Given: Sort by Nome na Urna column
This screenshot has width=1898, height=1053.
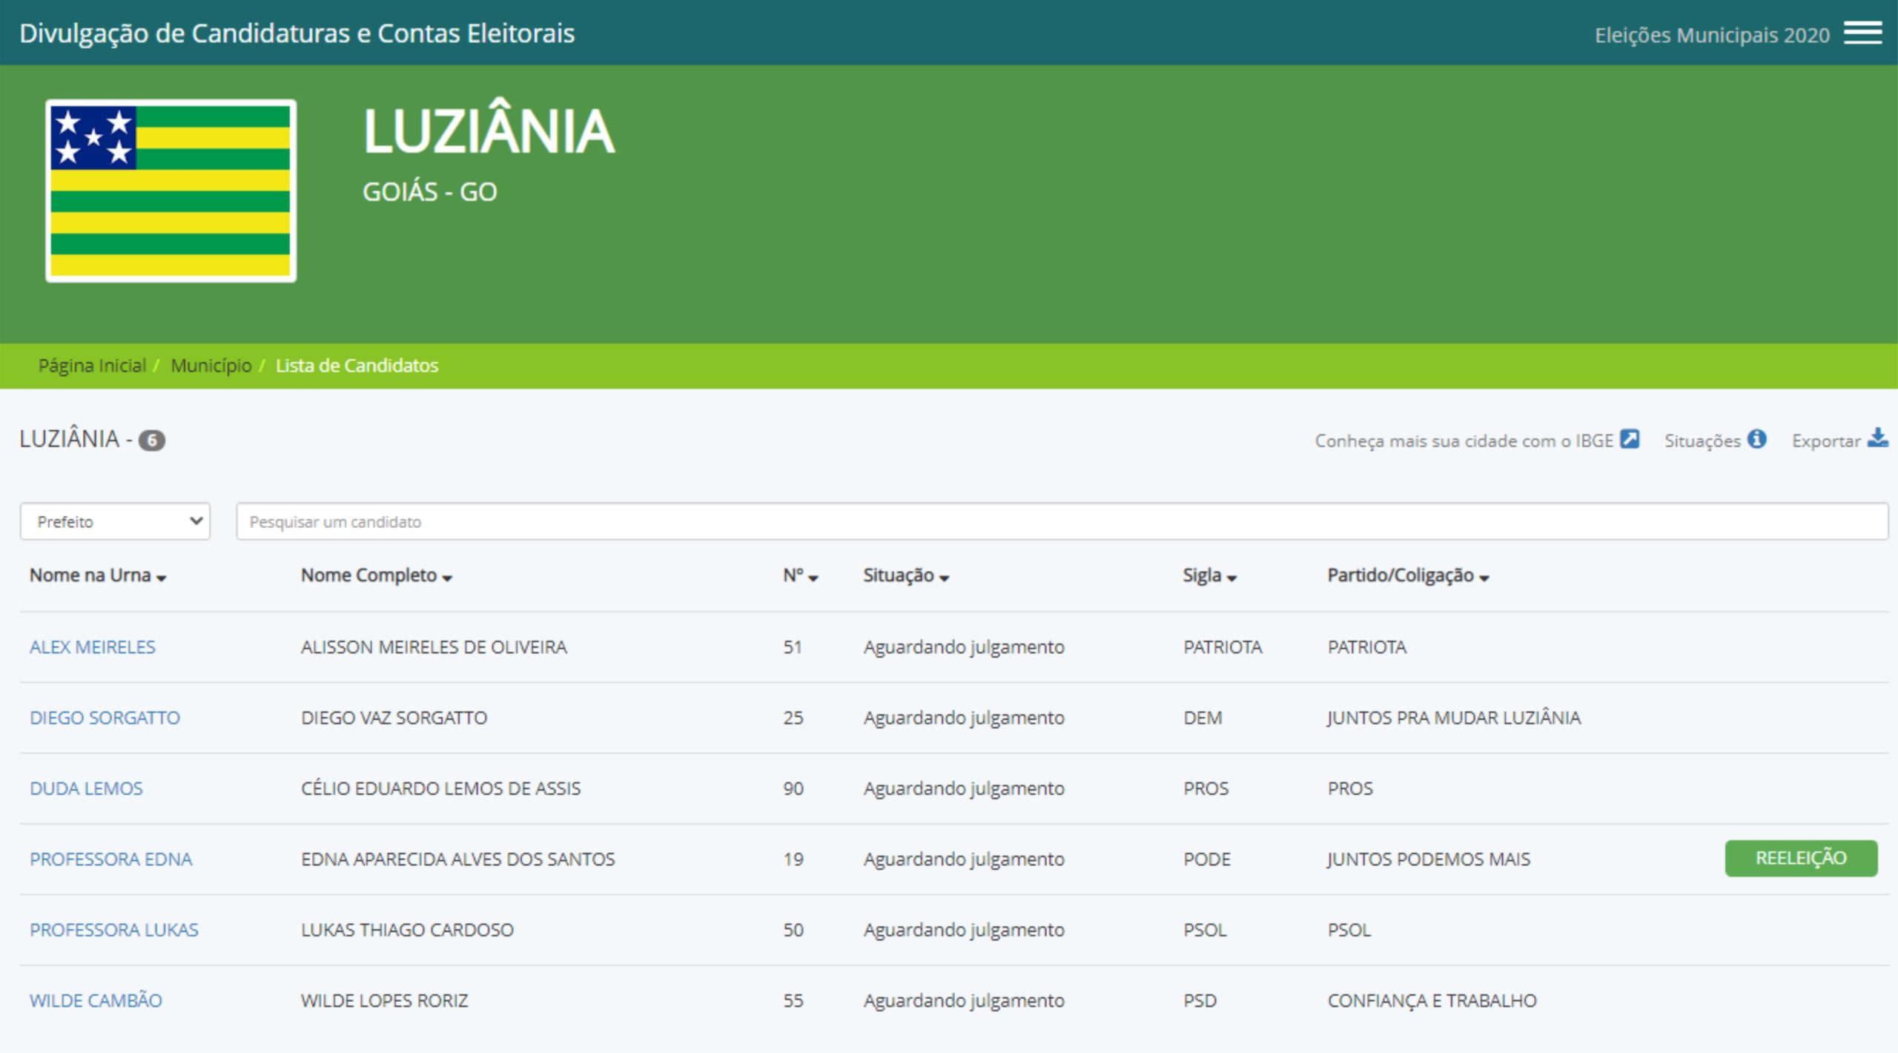Looking at the screenshot, I should pyautogui.click(x=97, y=575).
